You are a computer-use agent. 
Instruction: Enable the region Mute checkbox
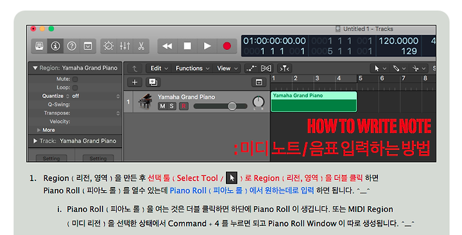click(75, 79)
